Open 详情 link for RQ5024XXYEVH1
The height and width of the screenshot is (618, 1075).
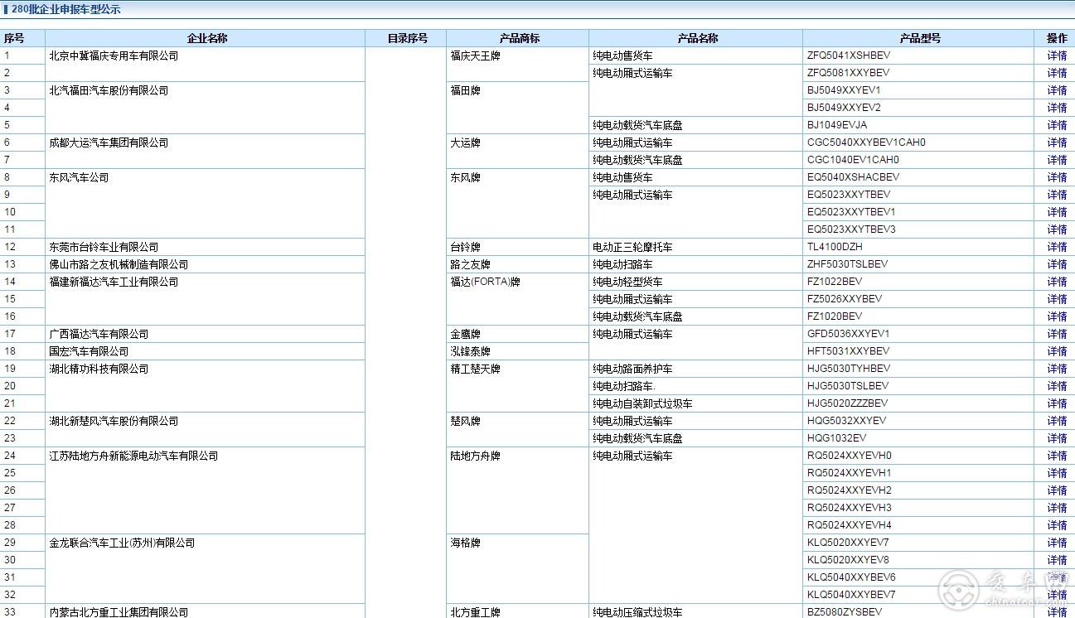pos(1057,474)
